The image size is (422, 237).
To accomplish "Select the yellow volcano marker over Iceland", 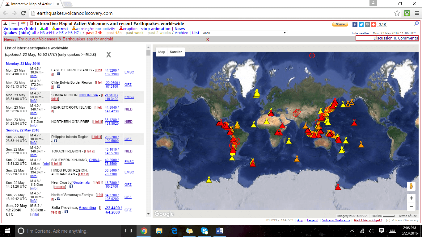I will 257,93.
